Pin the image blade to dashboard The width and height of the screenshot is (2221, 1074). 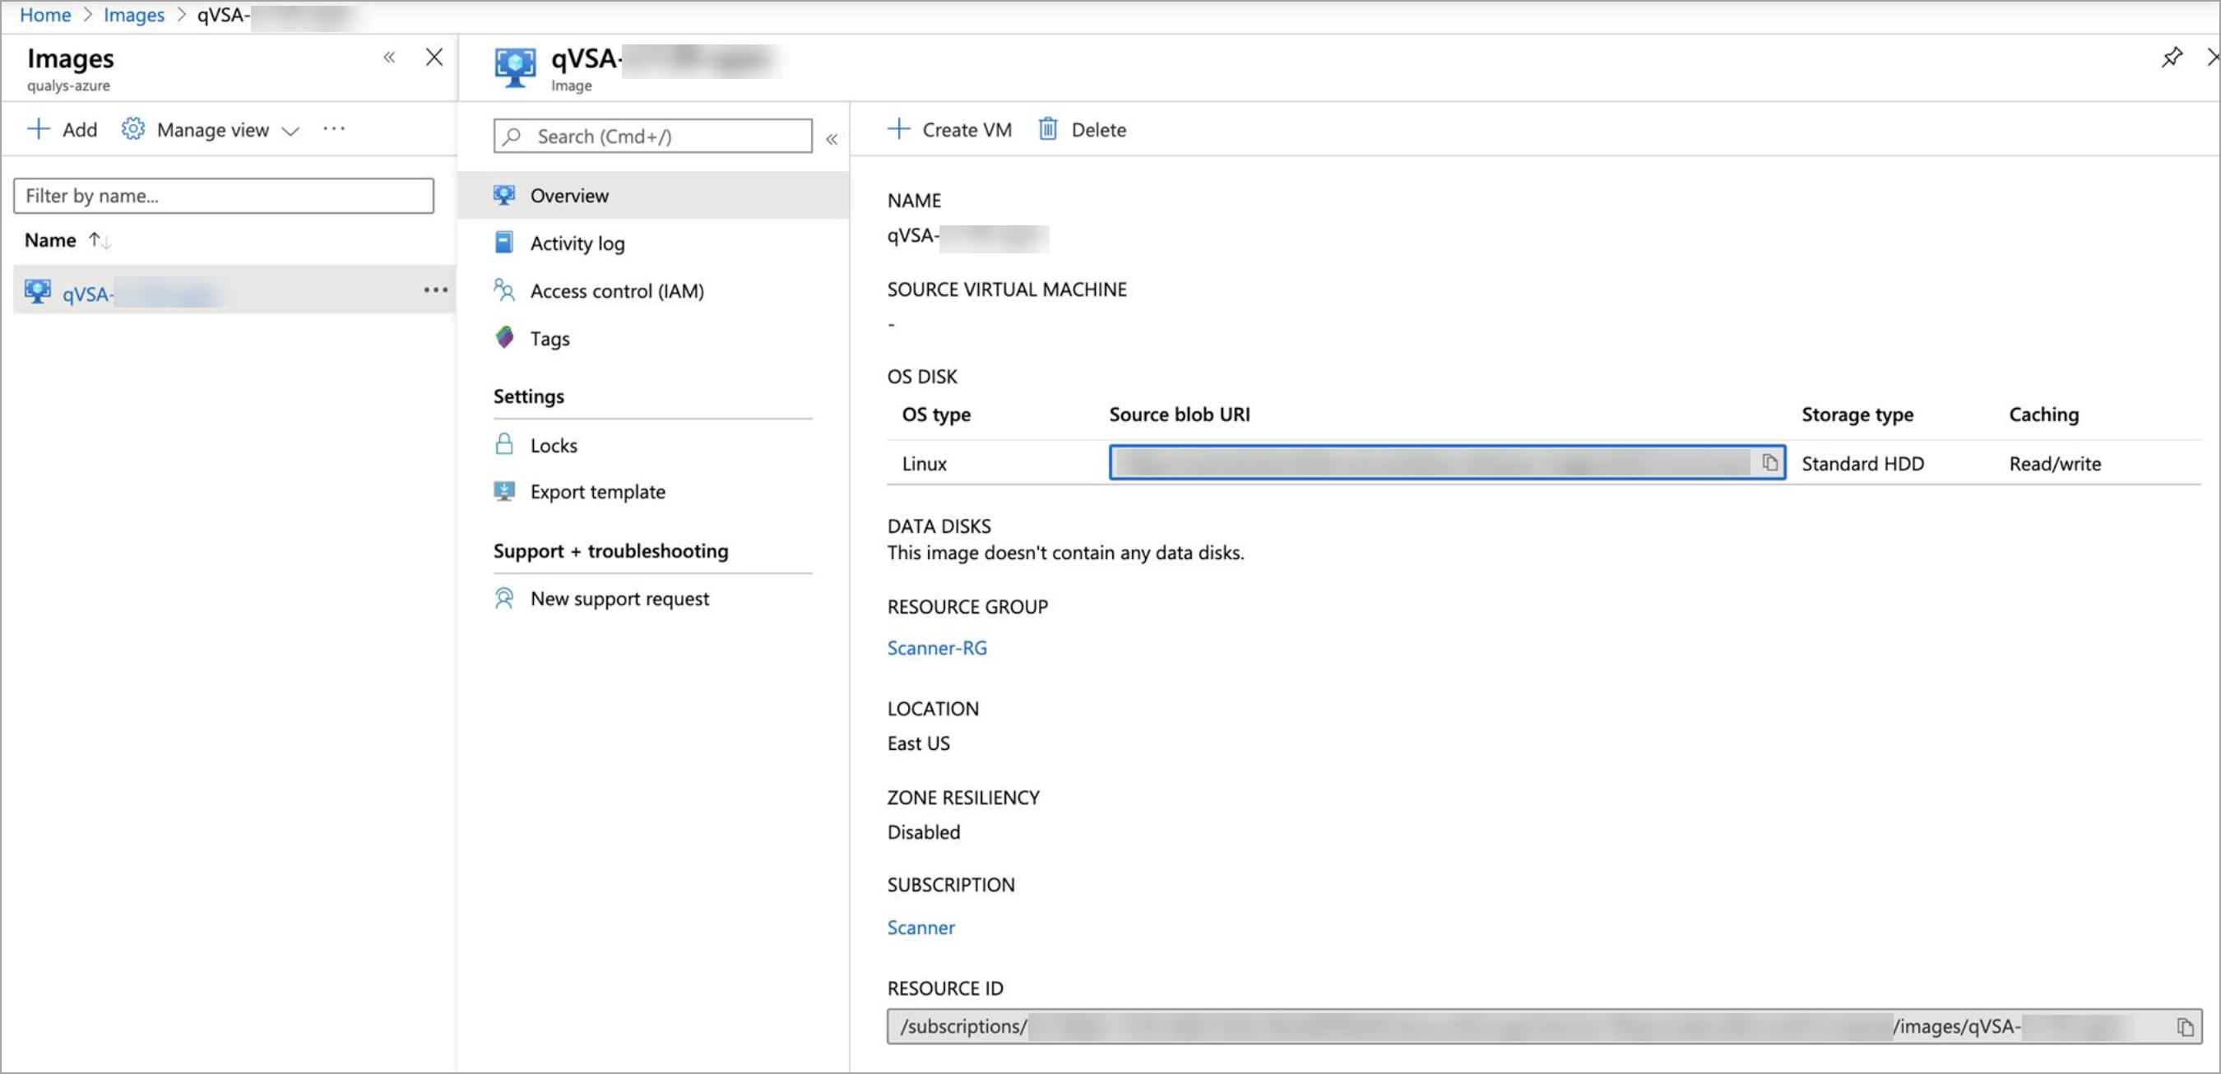coord(2172,57)
